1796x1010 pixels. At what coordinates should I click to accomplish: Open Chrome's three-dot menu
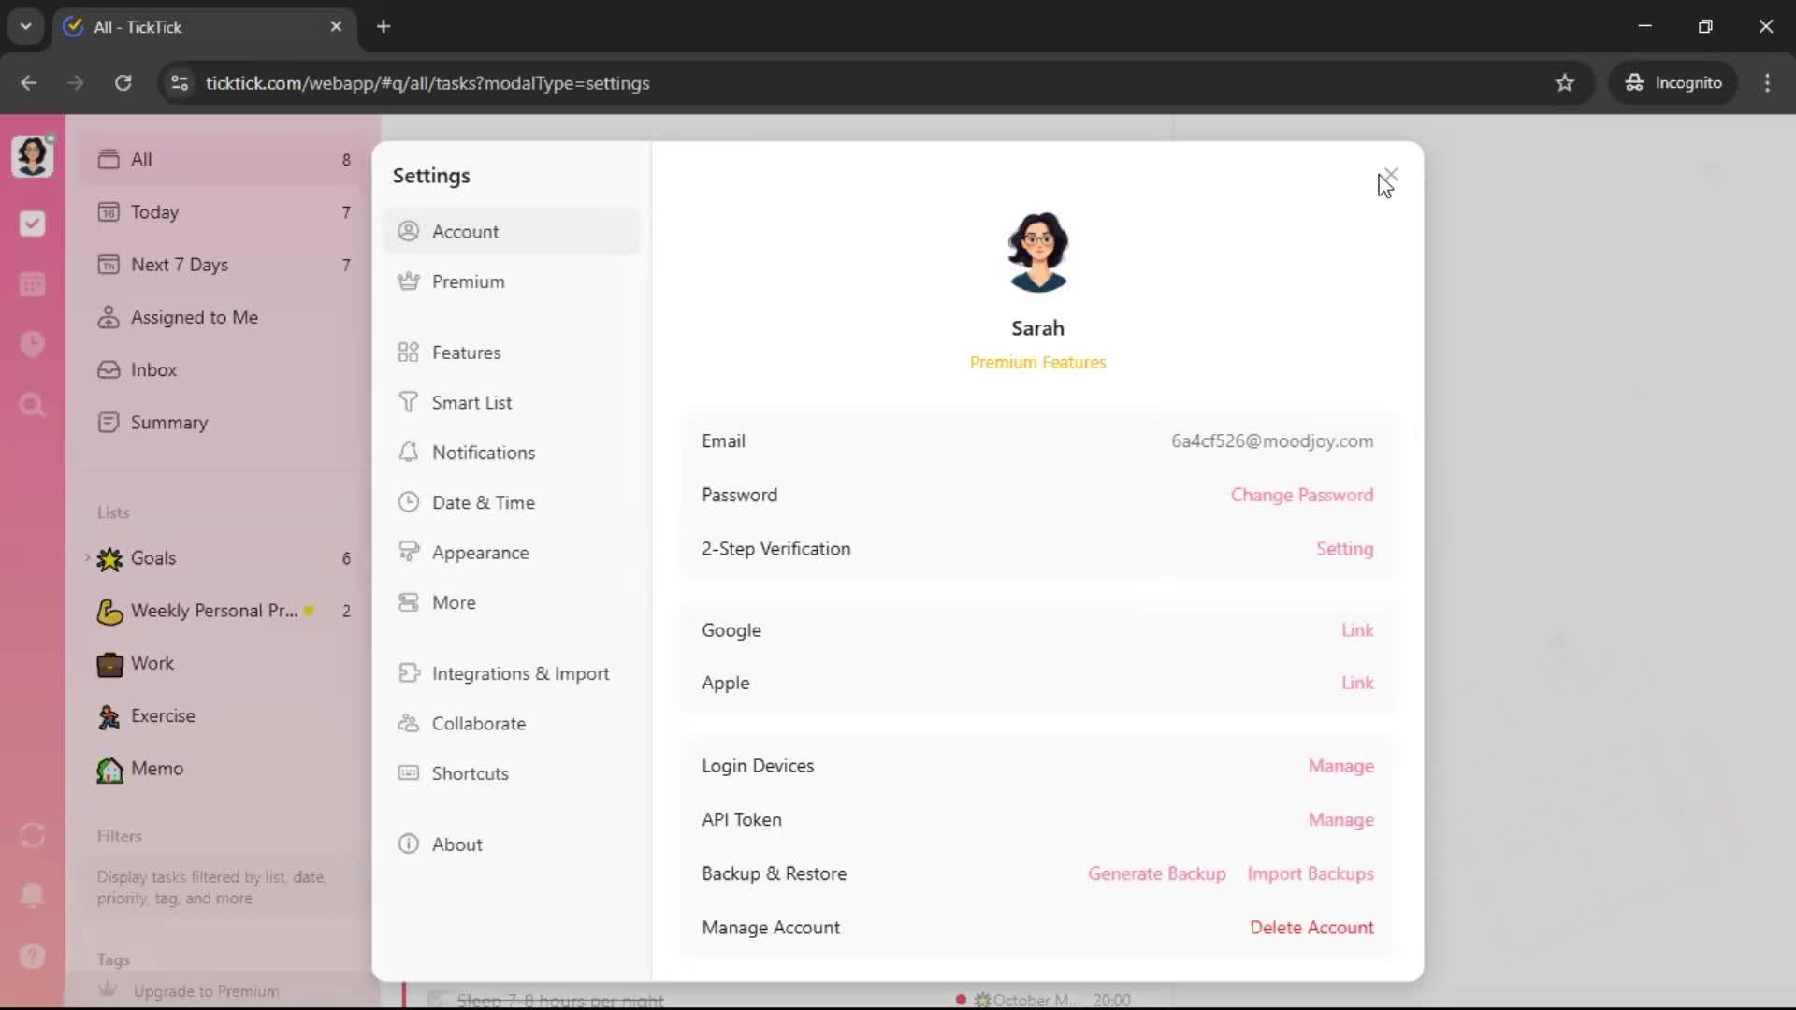1767,82
